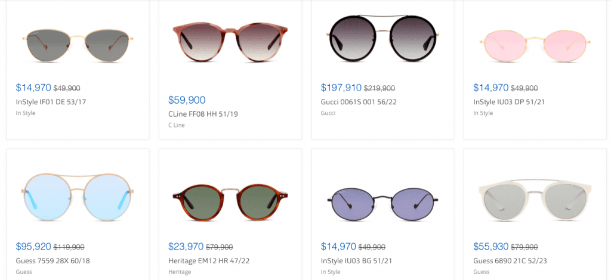Click the $59,900 CLine price
Image resolution: width=611 pixels, height=280 pixels.
coord(187,100)
